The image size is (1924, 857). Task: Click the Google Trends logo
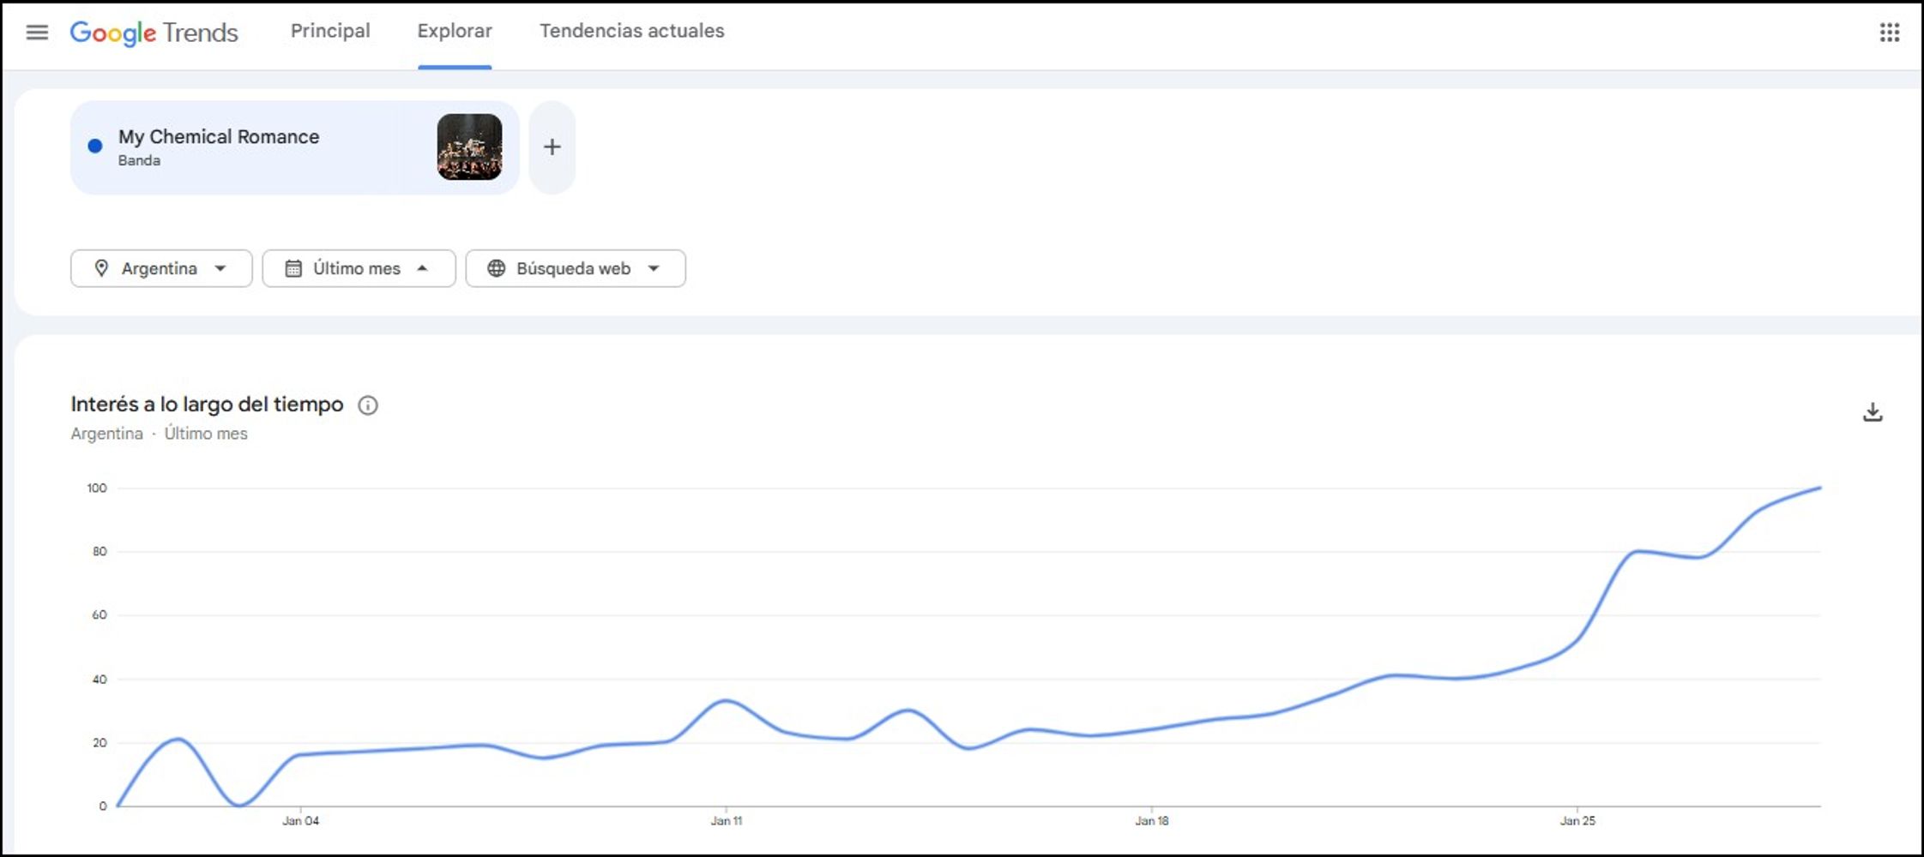point(154,33)
